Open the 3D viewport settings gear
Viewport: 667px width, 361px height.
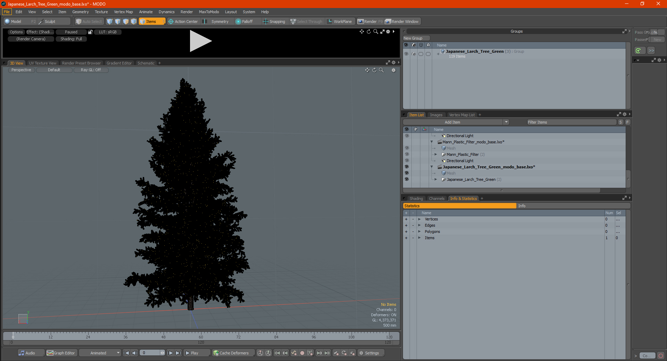pyautogui.click(x=394, y=70)
